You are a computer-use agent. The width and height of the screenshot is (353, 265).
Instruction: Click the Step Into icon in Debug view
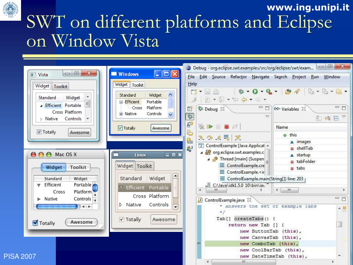[x=201, y=137]
